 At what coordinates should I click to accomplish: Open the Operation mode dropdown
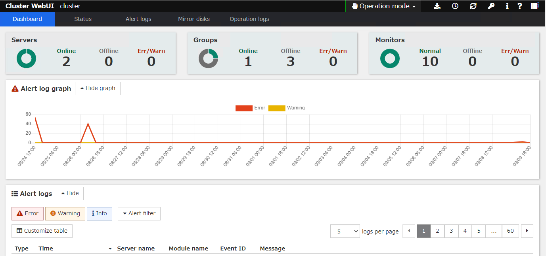(383, 6)
